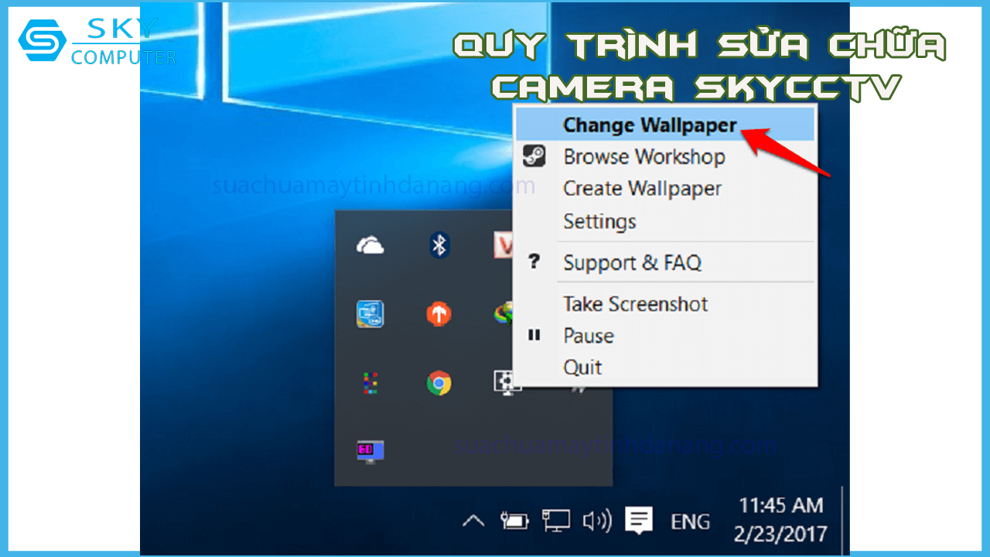Click the monitor icon showing 60
The image size is (990, 557).
point(370,450)
